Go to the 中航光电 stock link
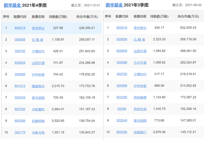 click(38, 132)
